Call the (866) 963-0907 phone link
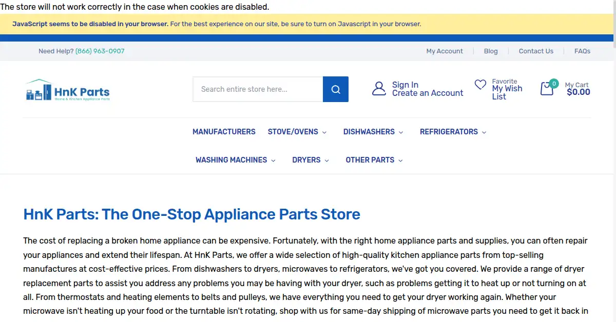Screen dimensions: 616x322 pyautogui.click(x=100, y=51)
